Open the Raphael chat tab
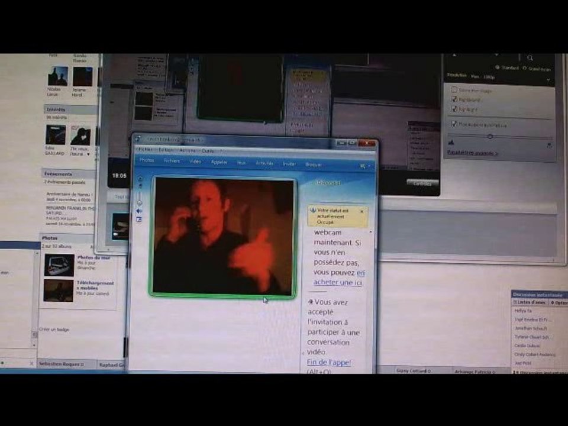 (111, 365)
